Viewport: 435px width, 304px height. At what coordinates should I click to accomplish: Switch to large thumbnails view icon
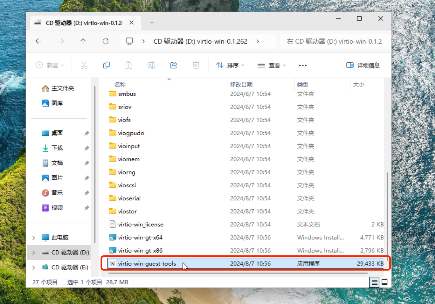384,282
